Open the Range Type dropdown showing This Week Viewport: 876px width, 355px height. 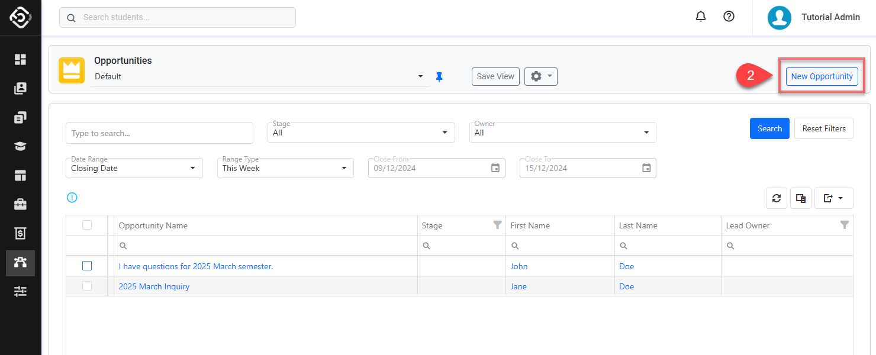click(x=285, y=168)
